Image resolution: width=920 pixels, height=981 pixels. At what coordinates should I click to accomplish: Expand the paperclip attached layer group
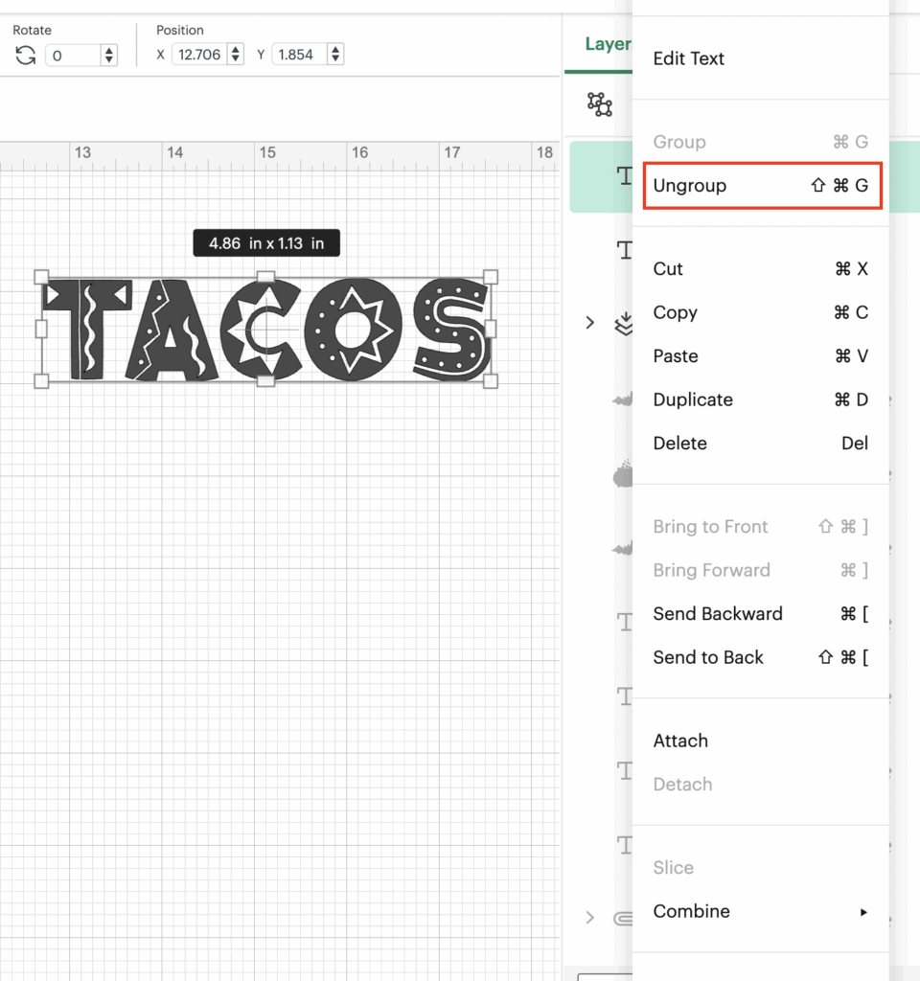pyautogui.click(x=589, y=918)
